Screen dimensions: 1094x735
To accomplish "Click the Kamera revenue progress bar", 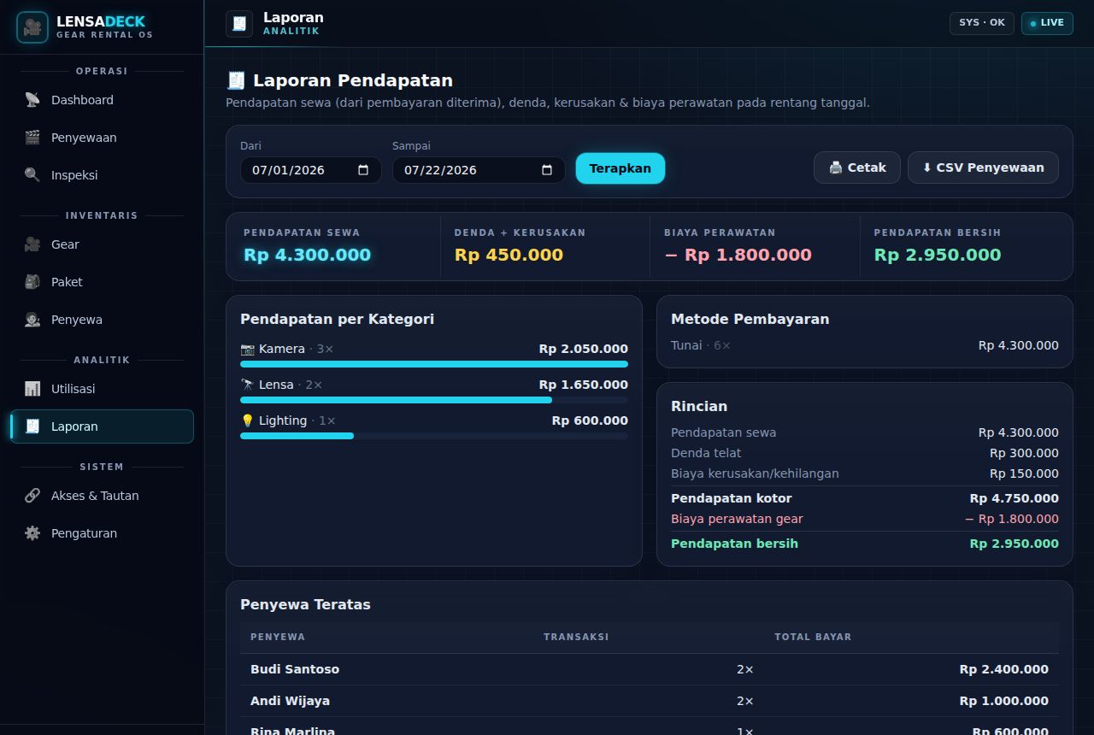I will point(434,364).
